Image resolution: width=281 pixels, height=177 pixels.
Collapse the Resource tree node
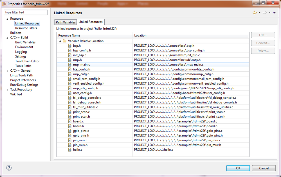(x=7, y=19)
